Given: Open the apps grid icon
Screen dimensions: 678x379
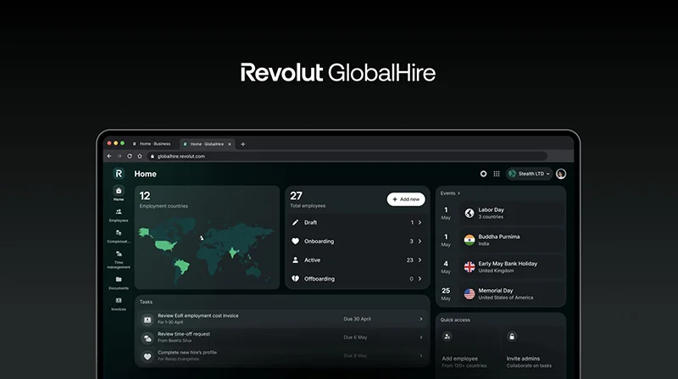Looking at the screenshot, I should point(497,174).
